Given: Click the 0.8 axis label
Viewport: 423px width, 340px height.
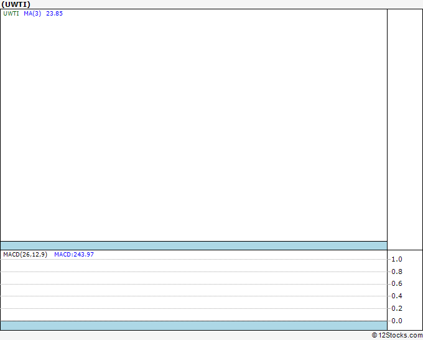Looking at the screenshot, I should 397,272.
